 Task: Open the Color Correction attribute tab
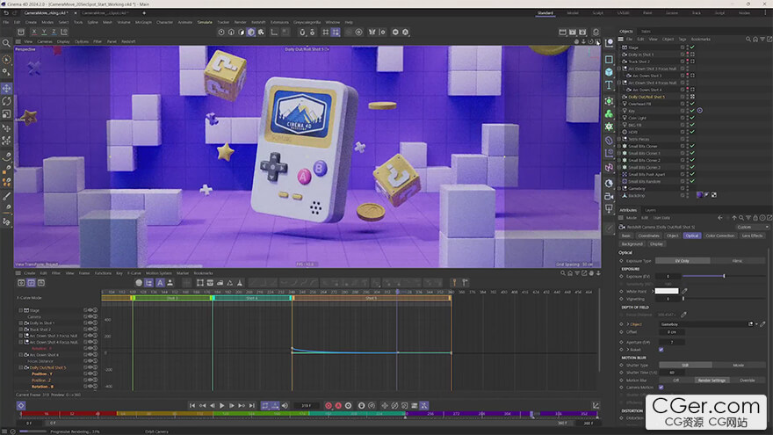pyautogui.click(x=719, y=236)
